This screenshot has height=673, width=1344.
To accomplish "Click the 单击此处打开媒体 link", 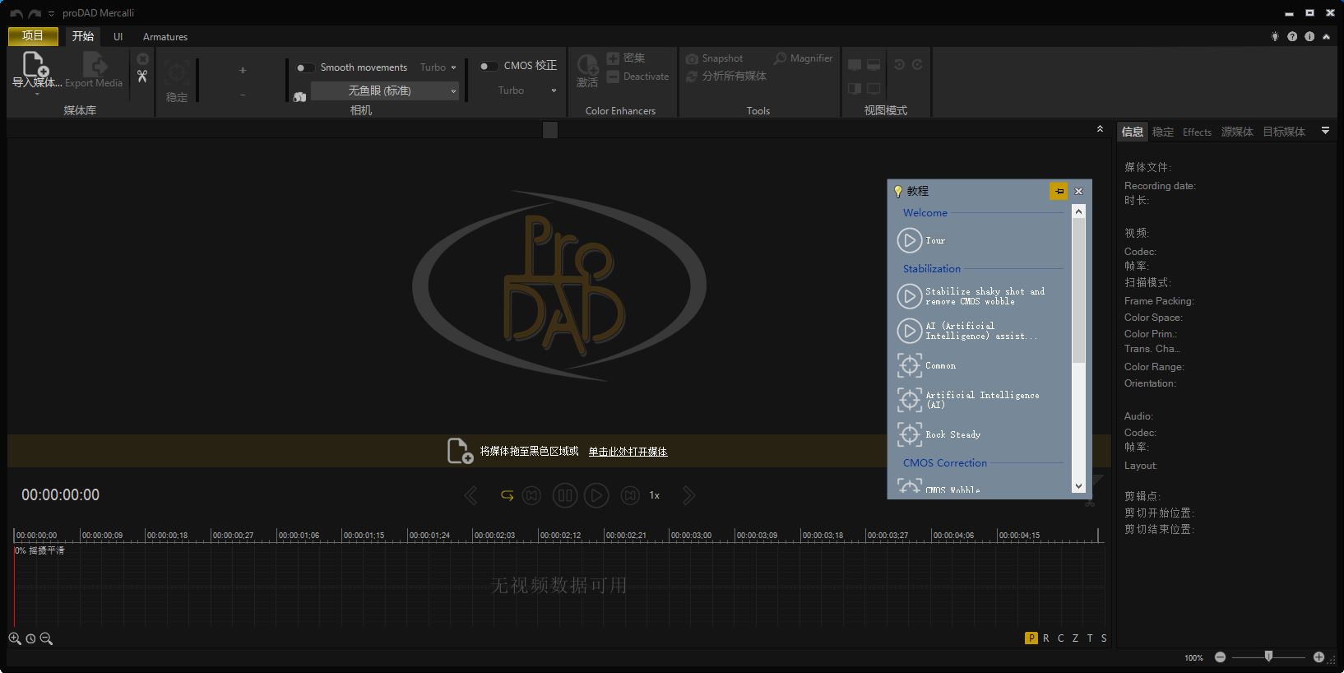I will (x=628, y=452).
